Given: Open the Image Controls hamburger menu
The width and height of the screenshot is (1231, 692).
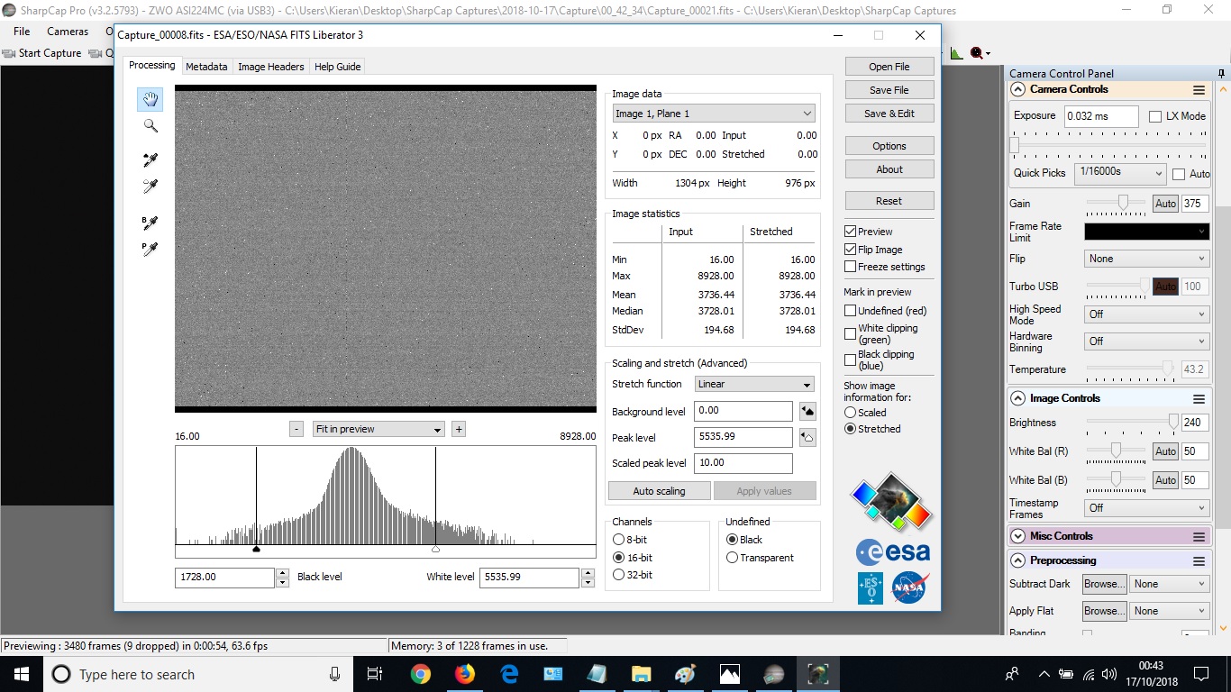Looking at the screenshot, I should tap(1199, 398).
